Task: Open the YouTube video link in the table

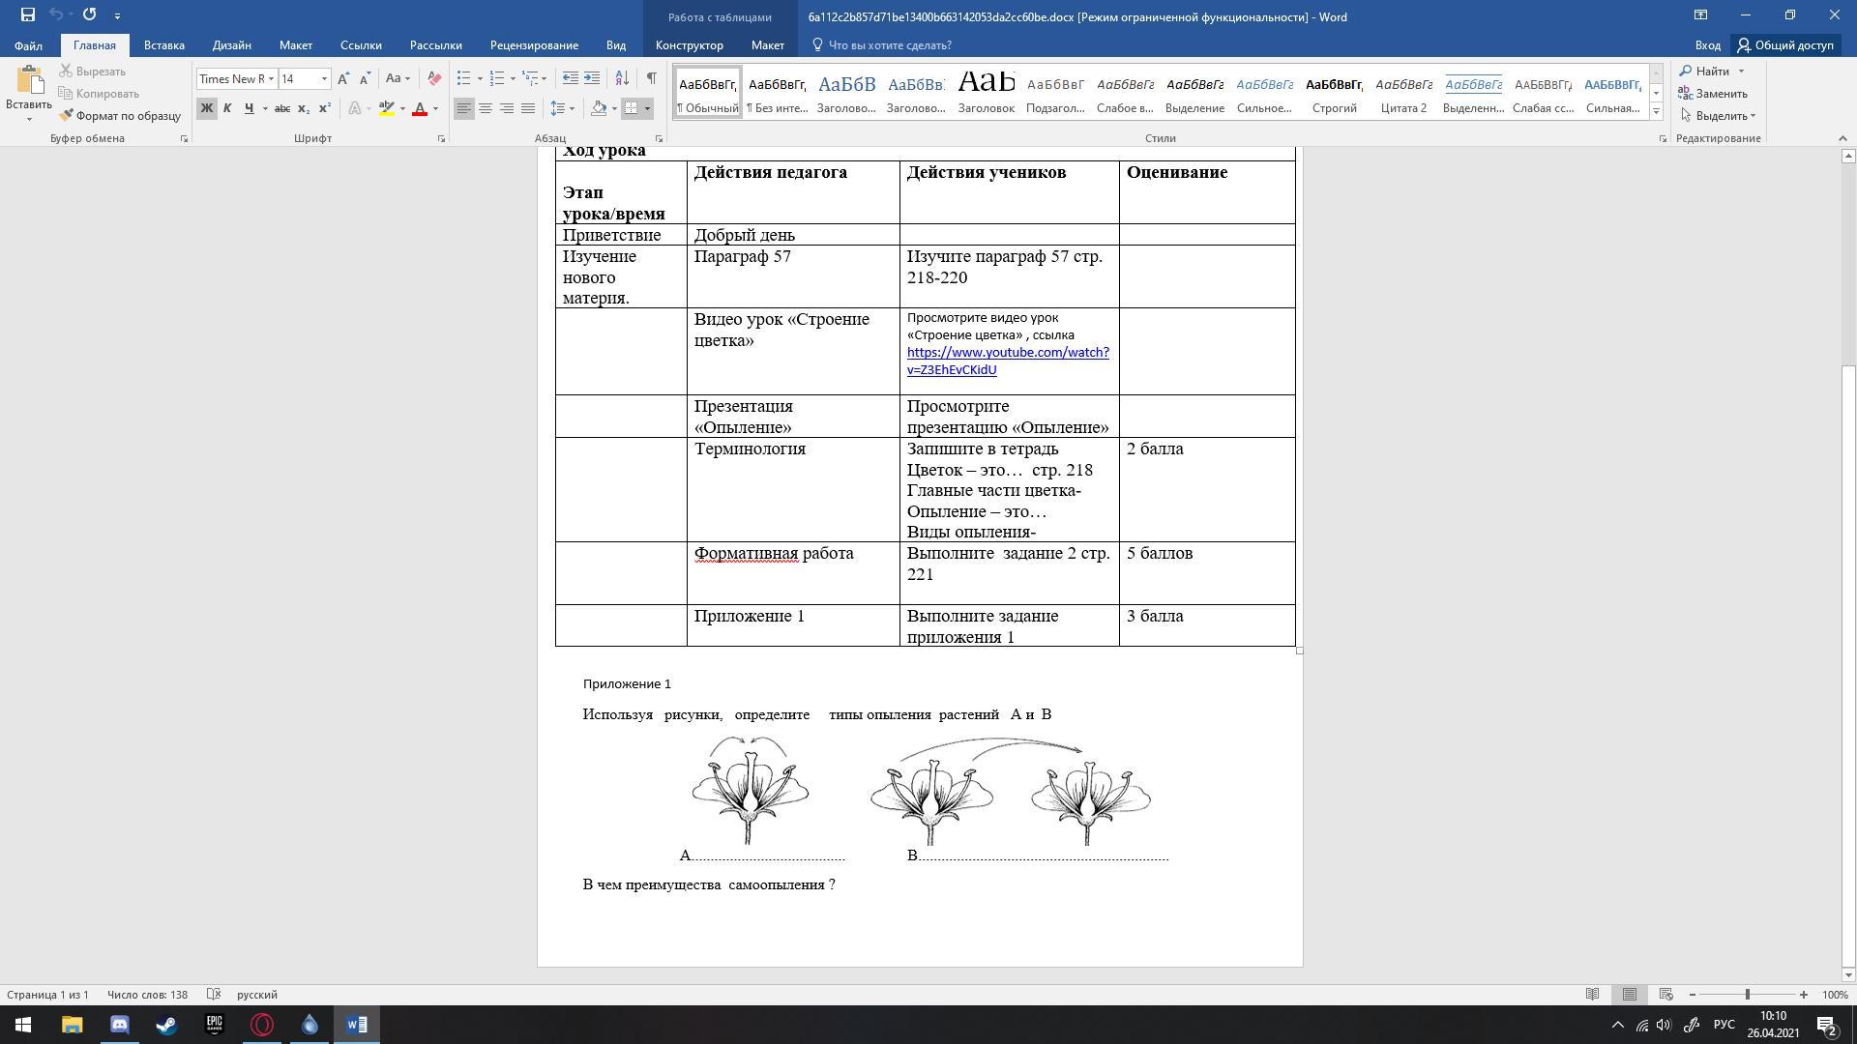Action: pos(1007,353)
